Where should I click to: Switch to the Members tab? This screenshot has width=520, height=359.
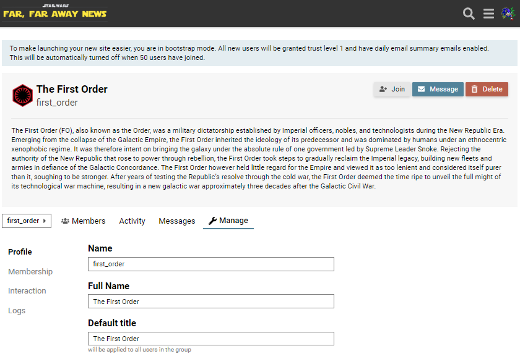click(x=83, y=221)
